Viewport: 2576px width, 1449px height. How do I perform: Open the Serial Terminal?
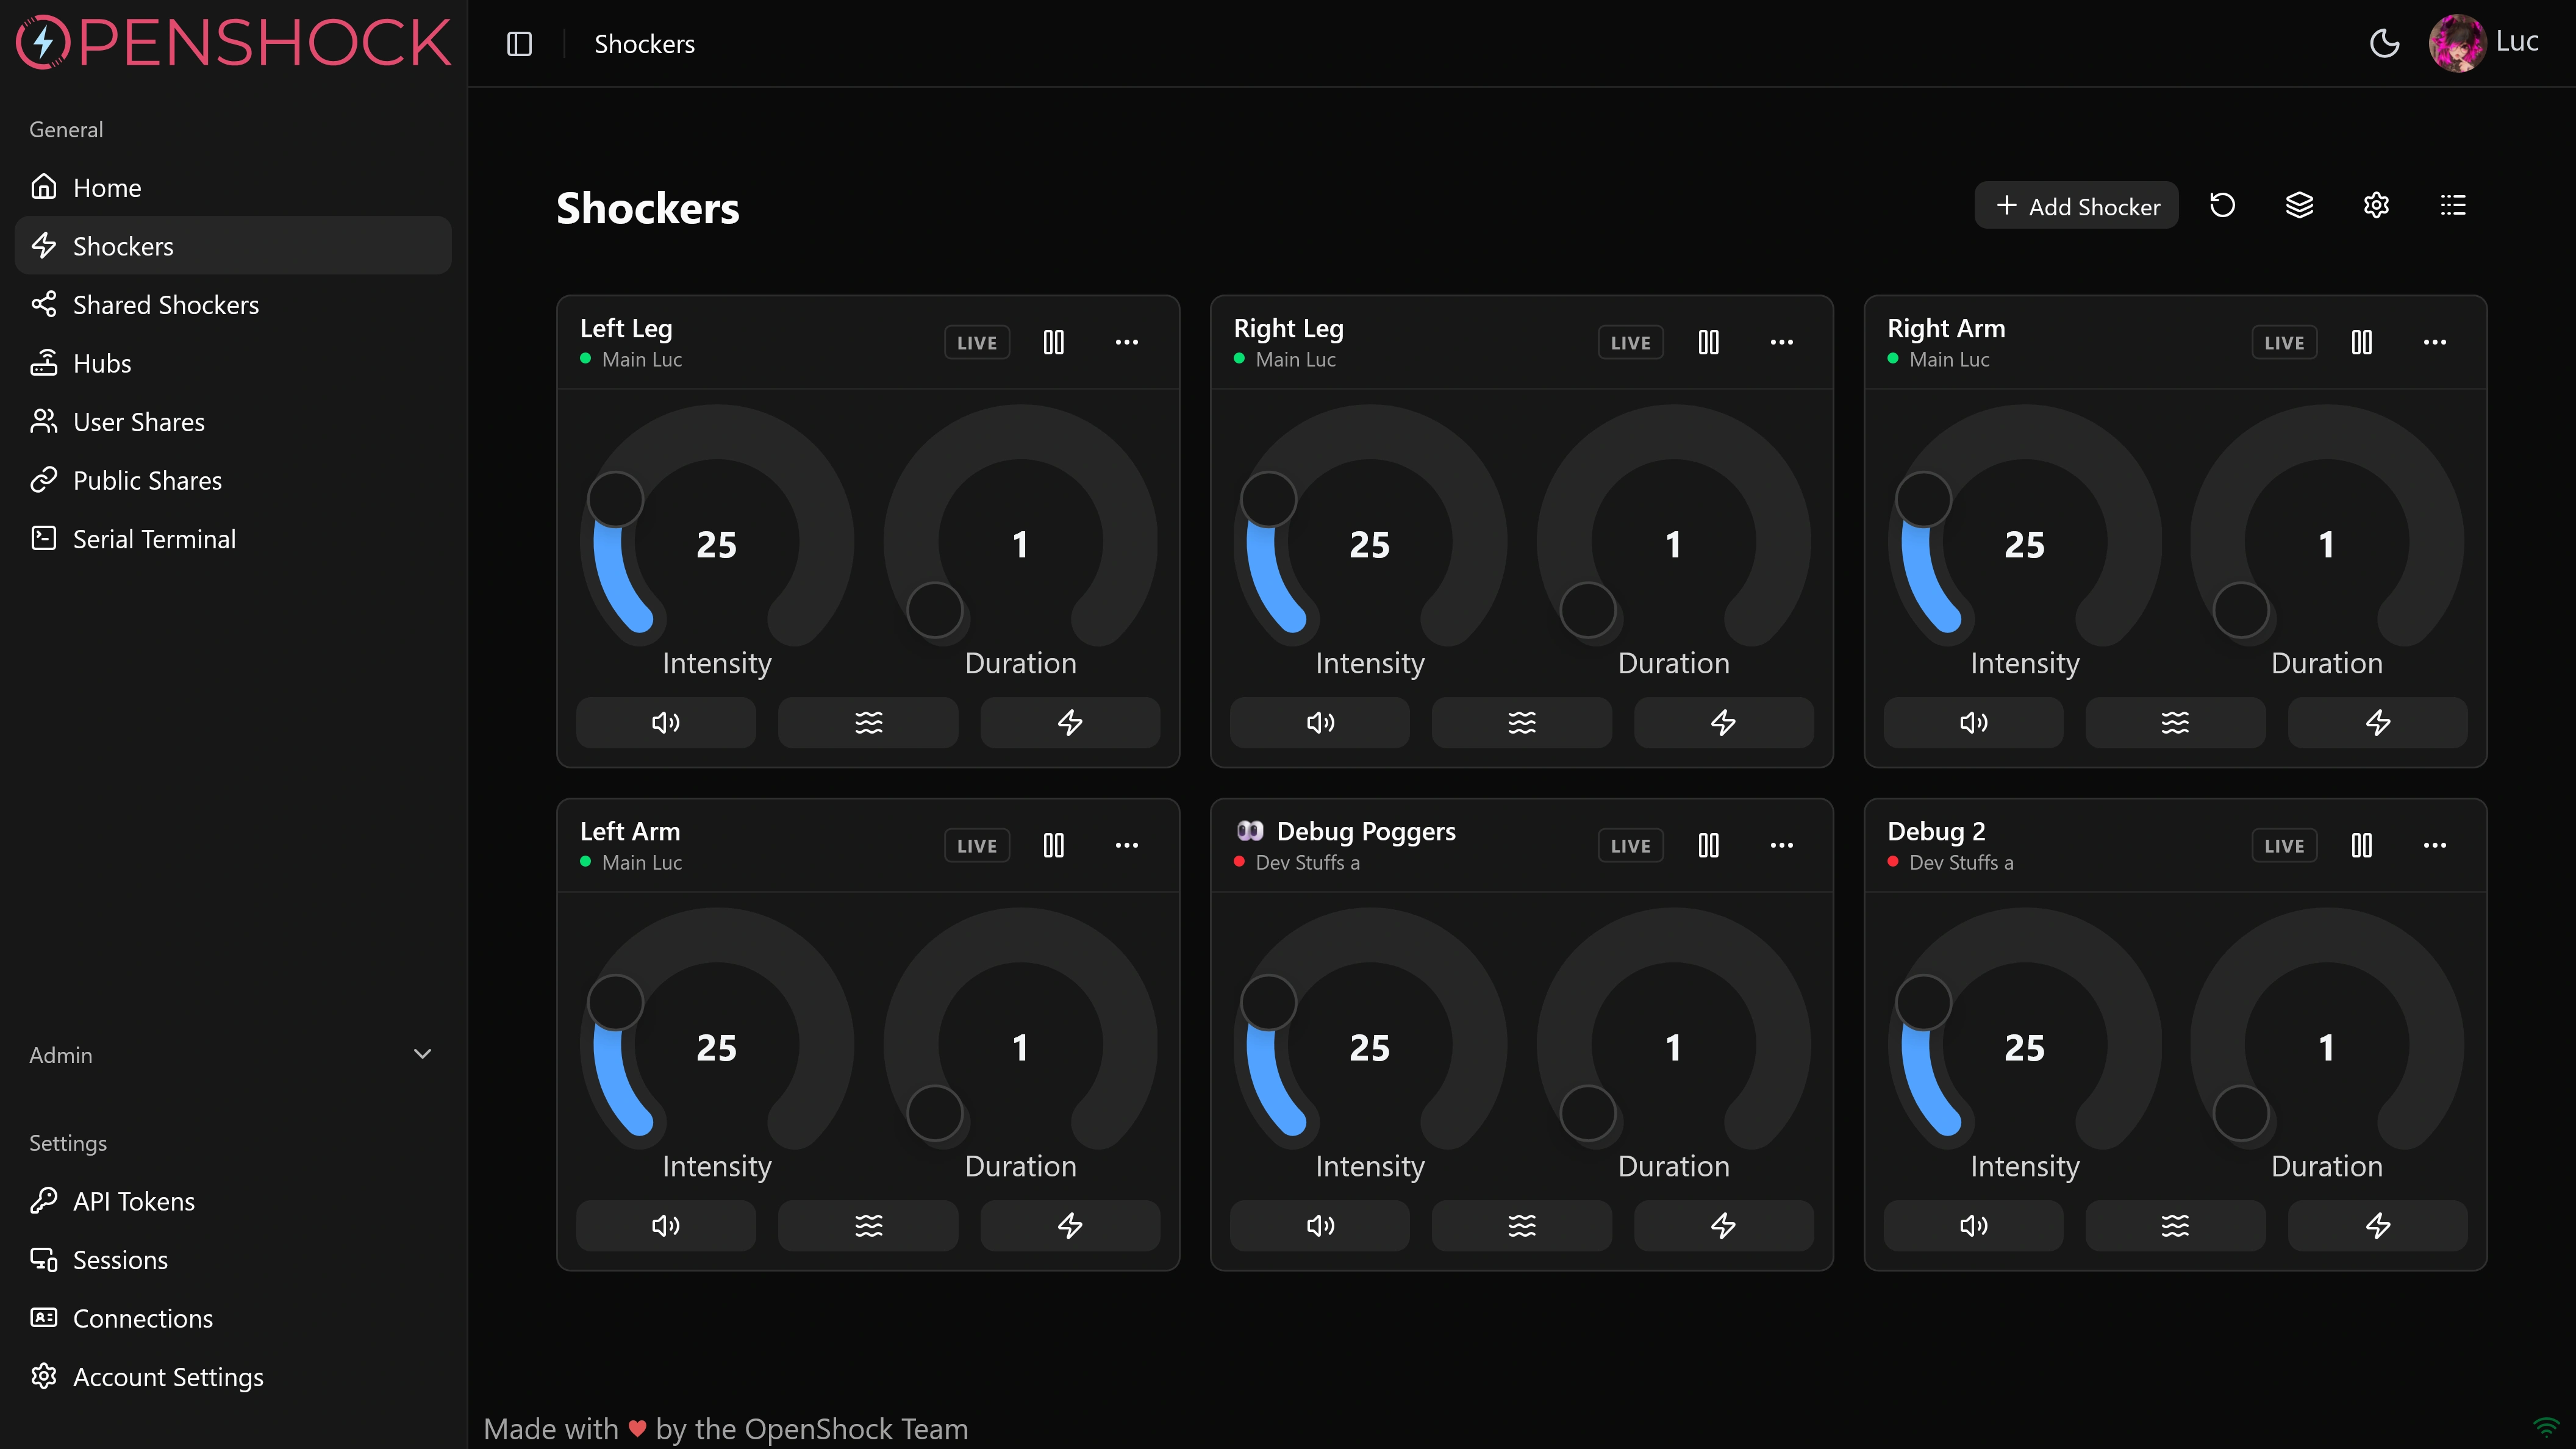tap(233, 539)
